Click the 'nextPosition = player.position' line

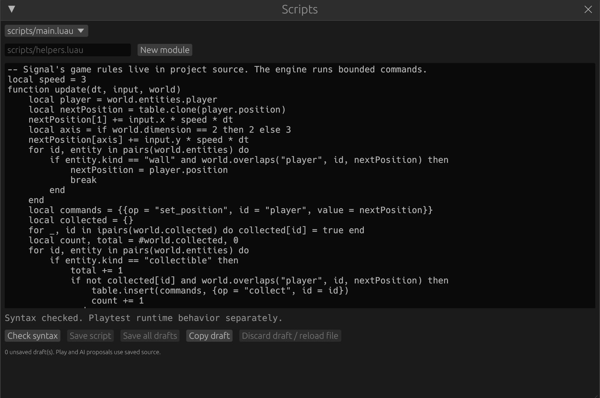point(149,170)
